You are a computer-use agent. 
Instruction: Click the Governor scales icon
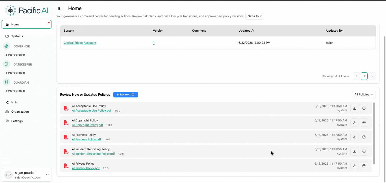6,46
